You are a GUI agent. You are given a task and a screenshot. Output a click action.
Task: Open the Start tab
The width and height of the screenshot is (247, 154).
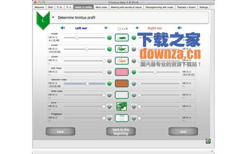[50, 7]
